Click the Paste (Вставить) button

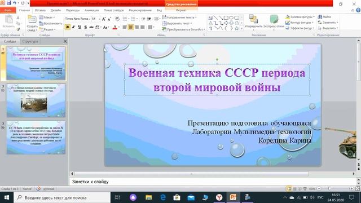[x=9, y=22]
